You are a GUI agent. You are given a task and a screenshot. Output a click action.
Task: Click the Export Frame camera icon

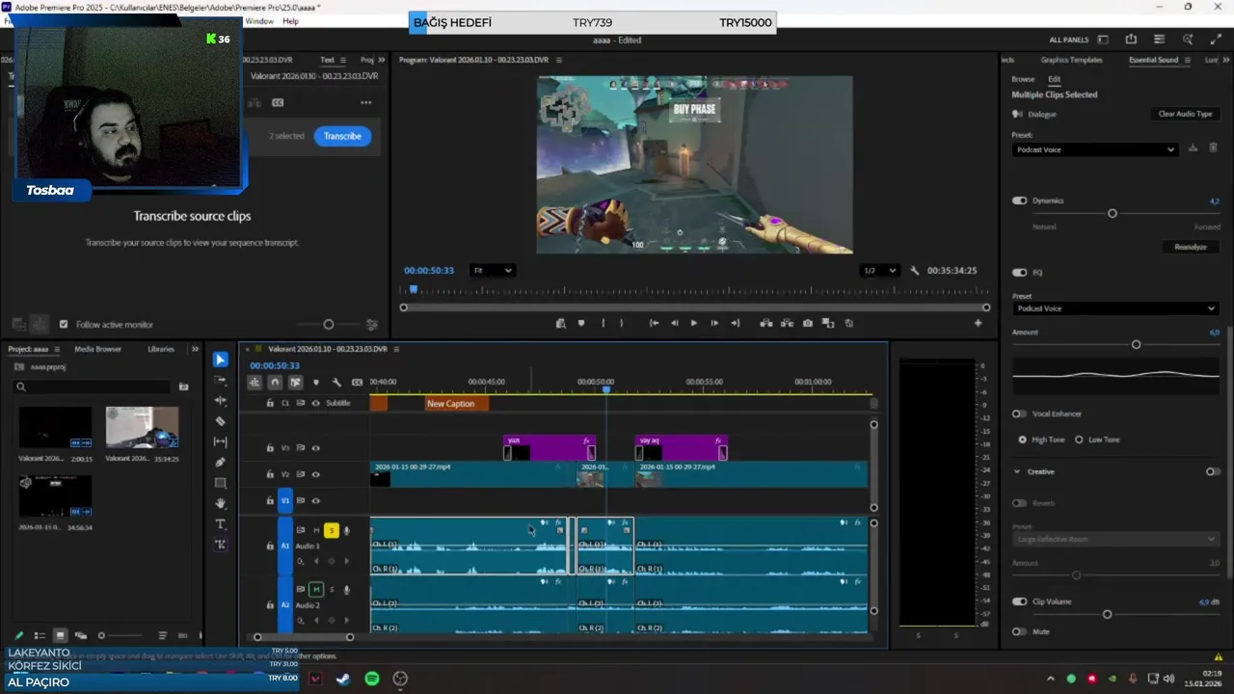click(x=808, y=323)
